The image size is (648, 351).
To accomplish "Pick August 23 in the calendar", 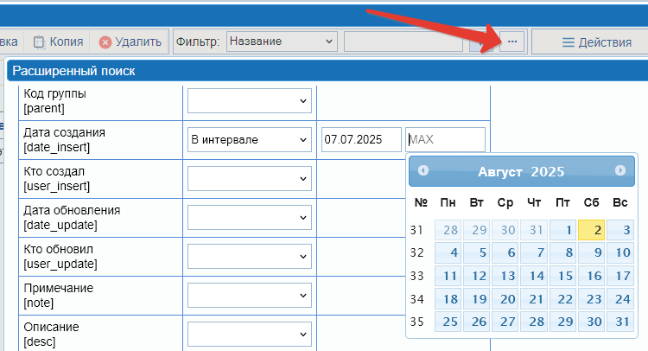I will 591,299.
